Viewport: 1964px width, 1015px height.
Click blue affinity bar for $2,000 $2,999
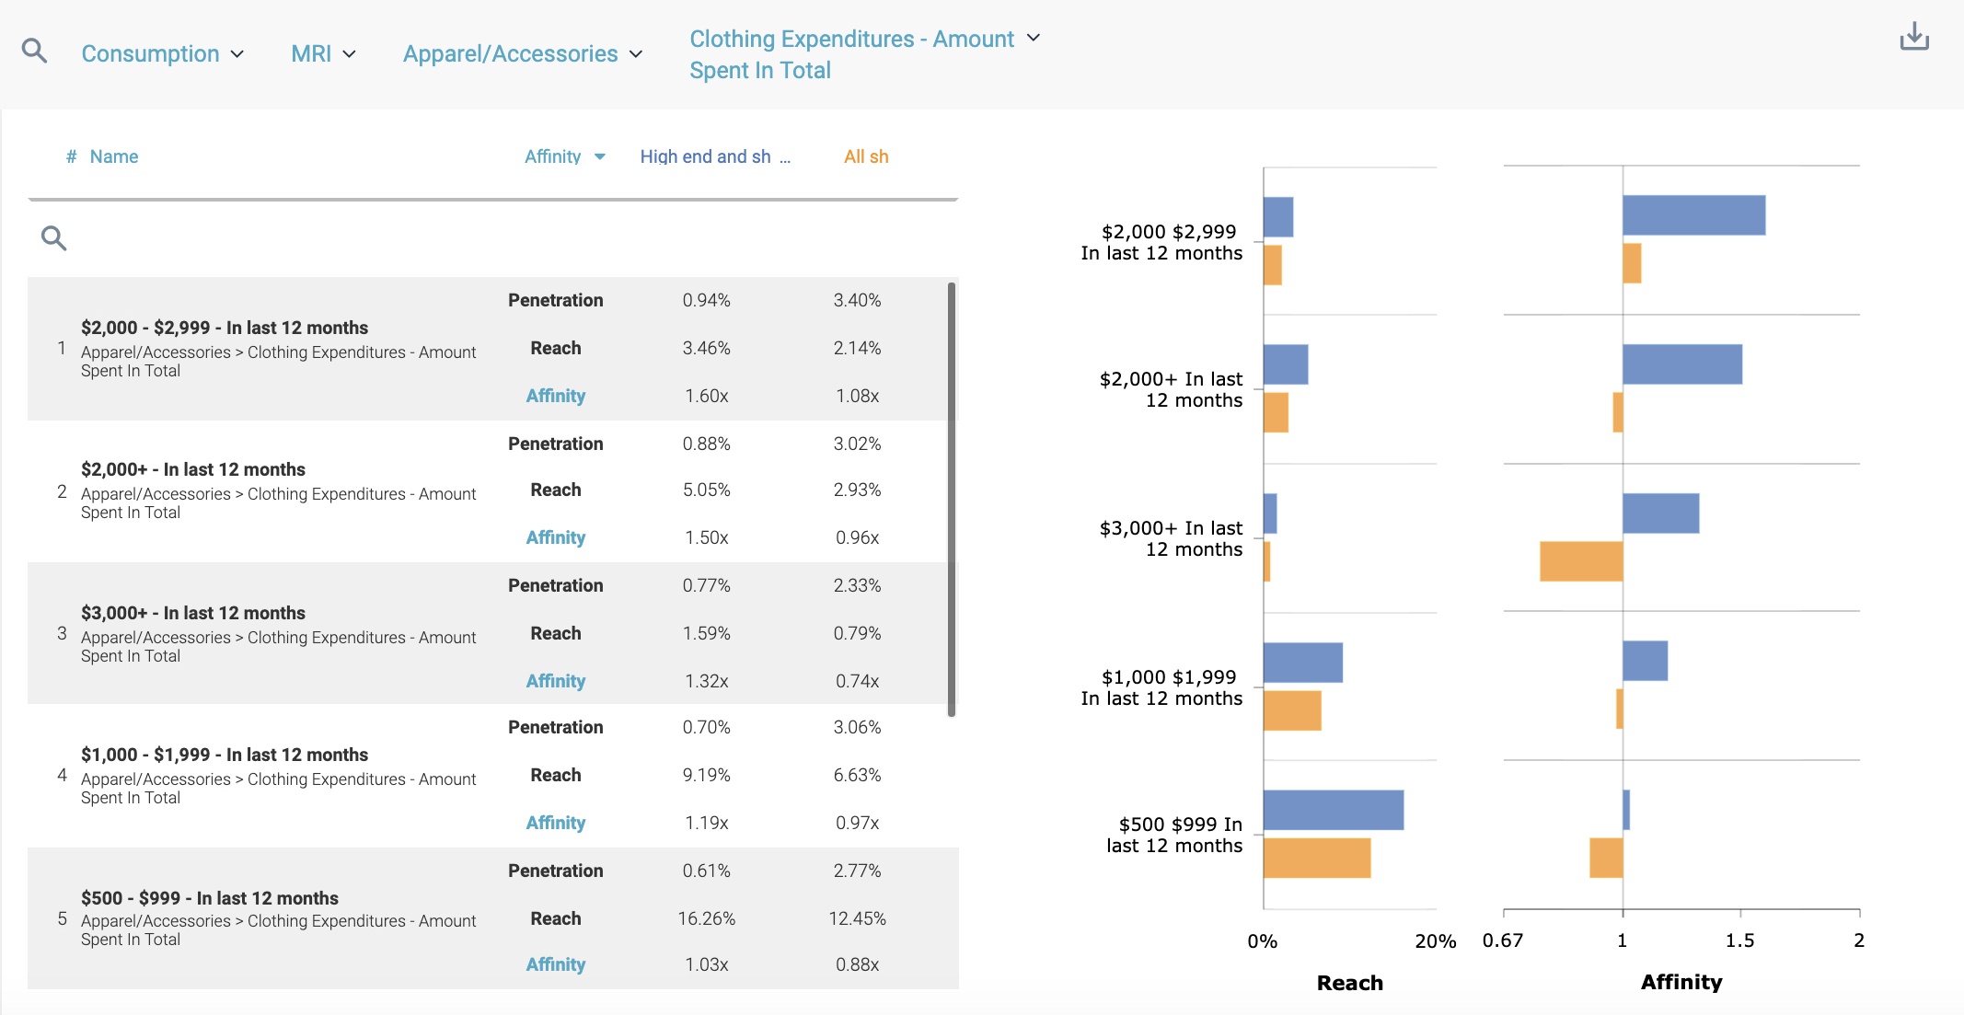(1693, 215)
